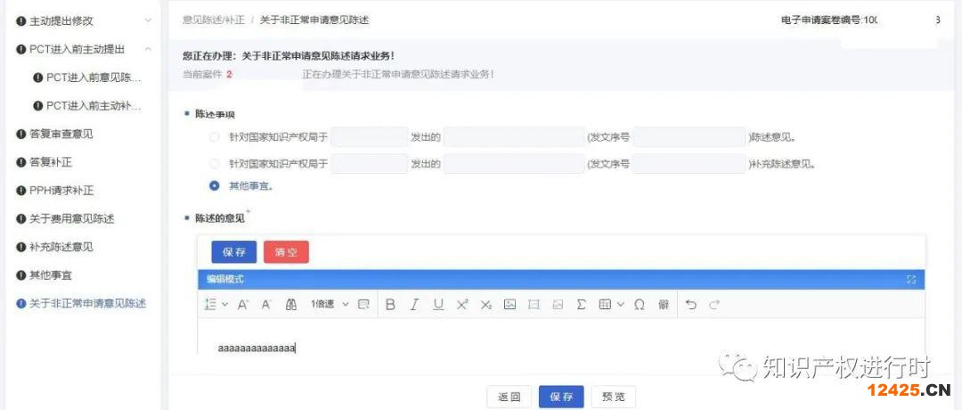Click the find binoculars icon

[290, 305]
